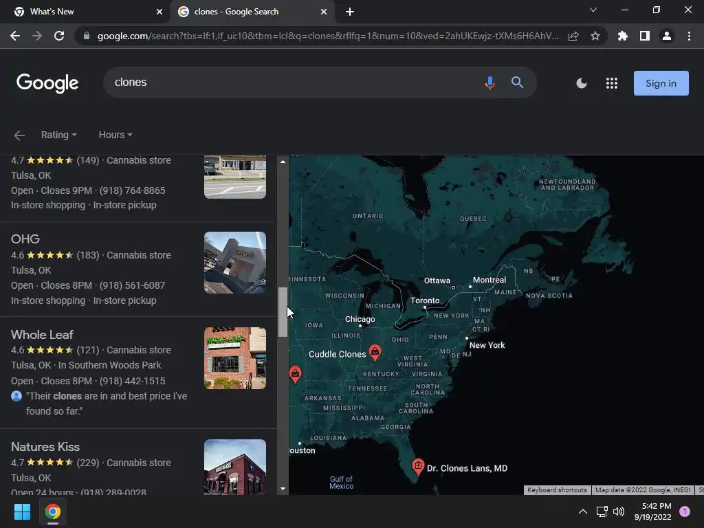
Task: Toggle dark theme moon icon
Action: coord(582,83)
